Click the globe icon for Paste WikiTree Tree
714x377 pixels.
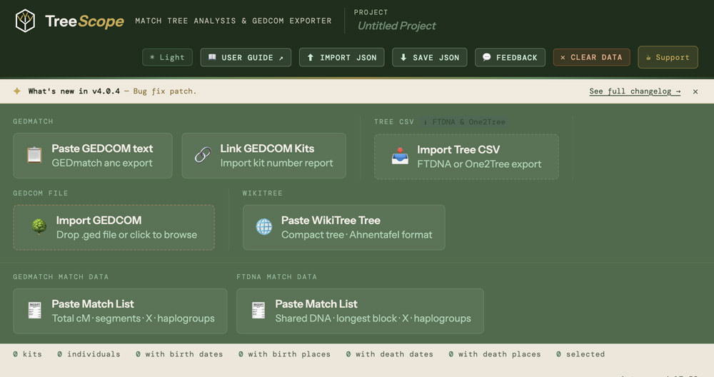264,227
